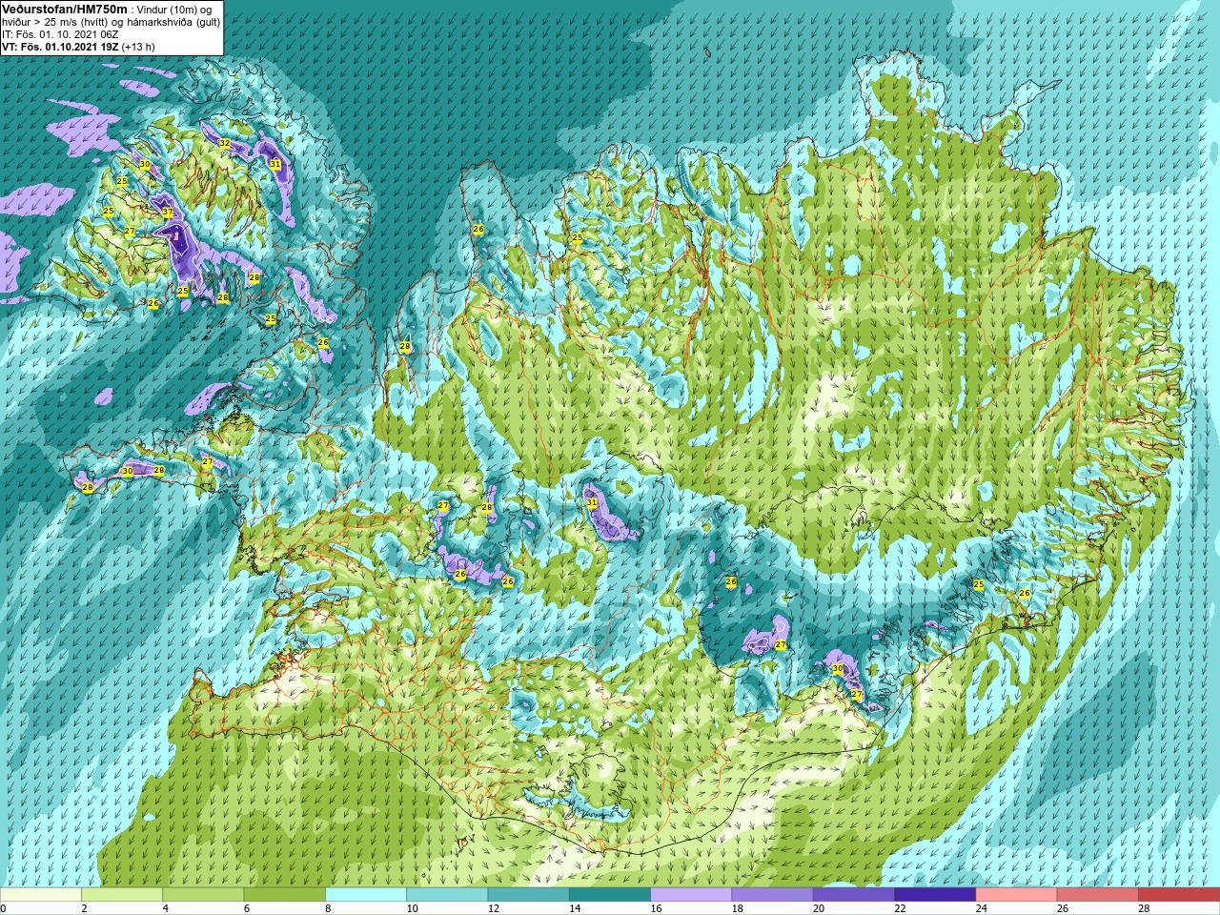Choose the 22–24 m/s deep indigo legend swatch
Viewport: 1220px width, 915px height.
click(x=935, y=895)
